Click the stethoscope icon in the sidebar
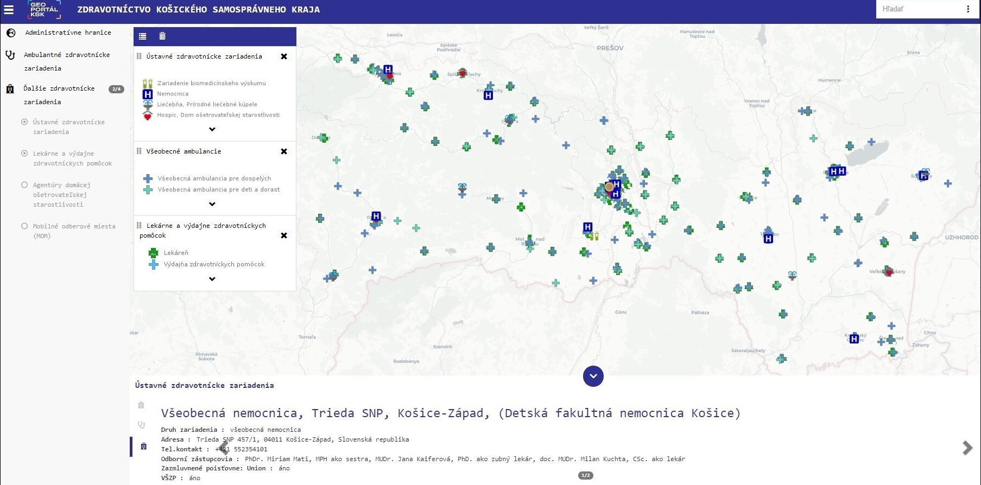 pyautogui.click(x=10, y=55)
